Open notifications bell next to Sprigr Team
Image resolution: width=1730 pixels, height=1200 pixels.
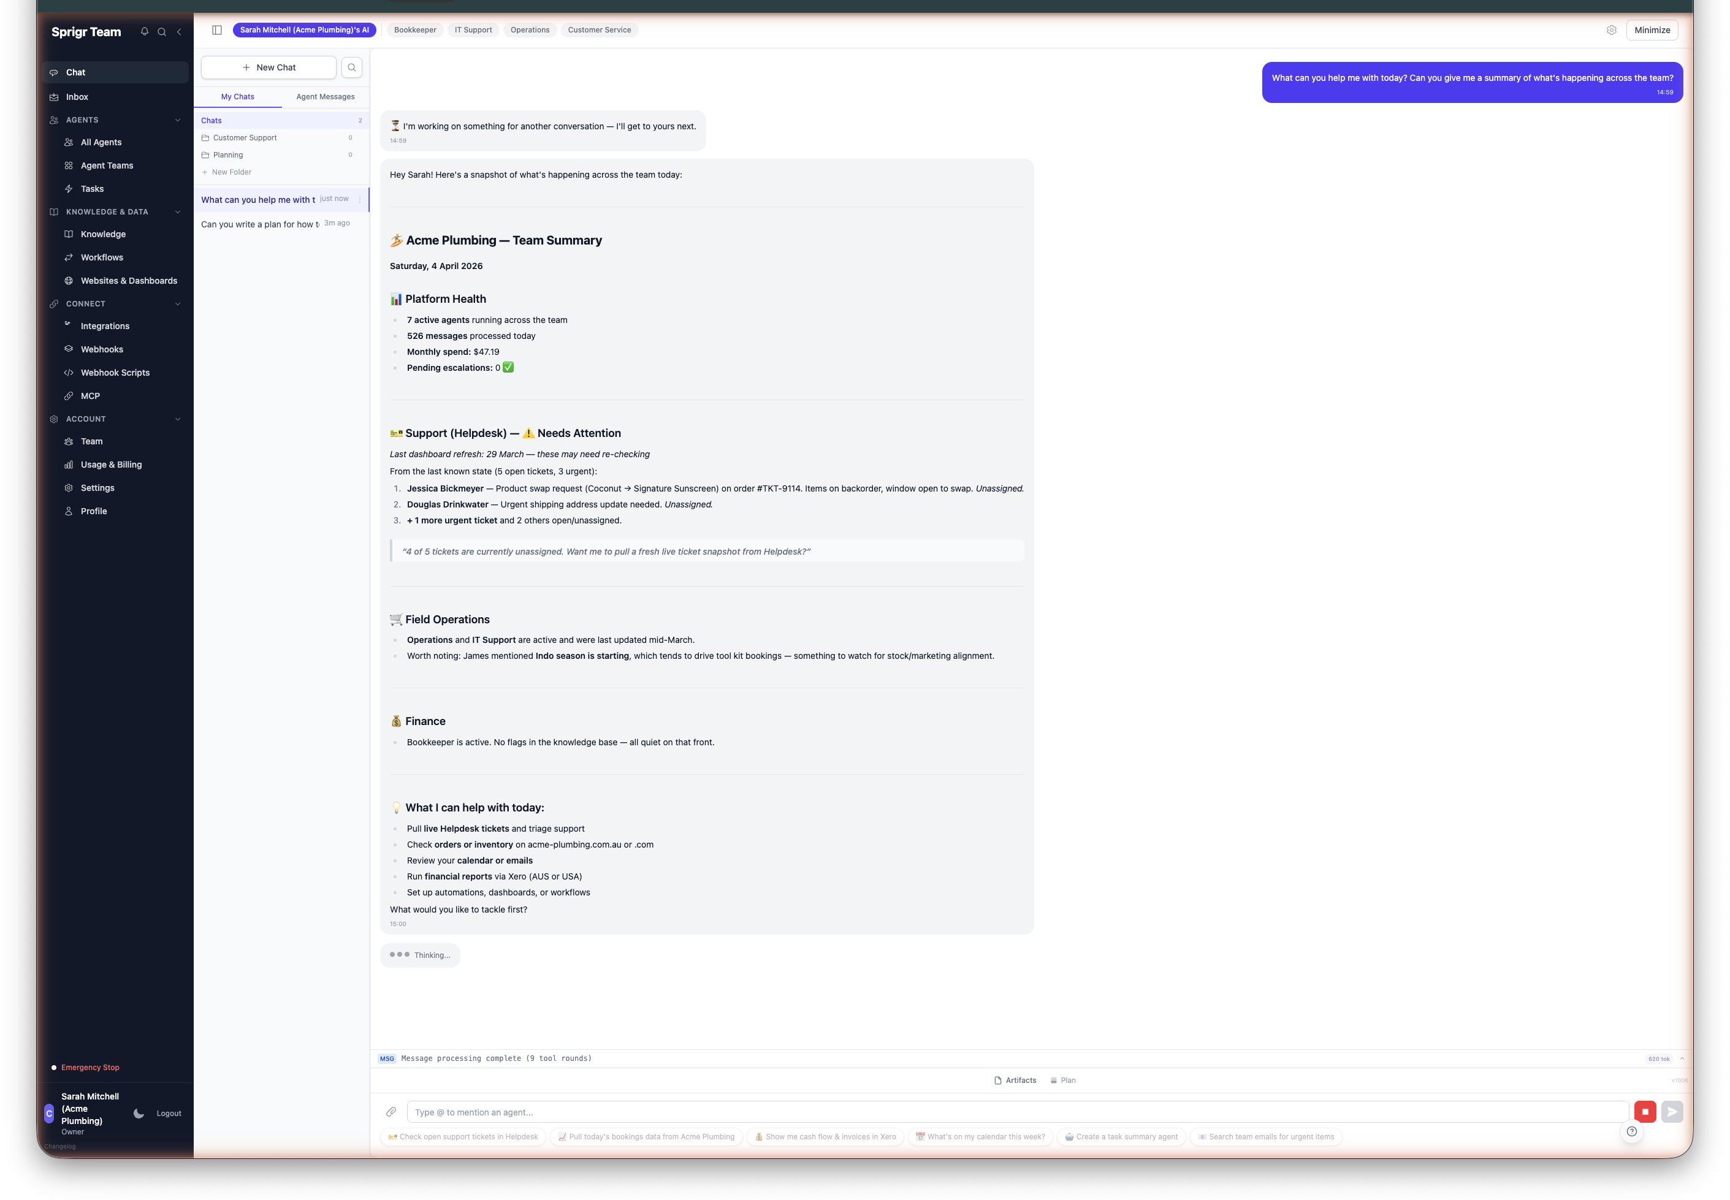pyautogui.click(x=145, y=32)
